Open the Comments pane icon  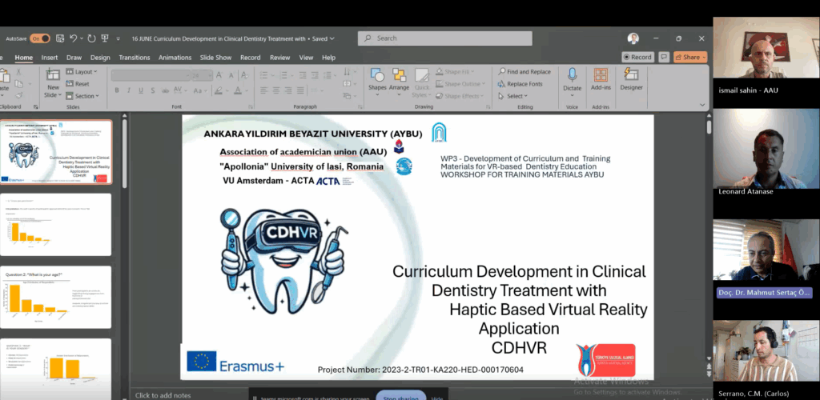[x=664, y=57]
